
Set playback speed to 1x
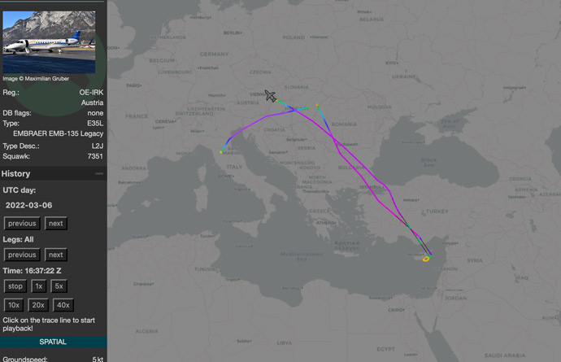click(x=38, y=286)
